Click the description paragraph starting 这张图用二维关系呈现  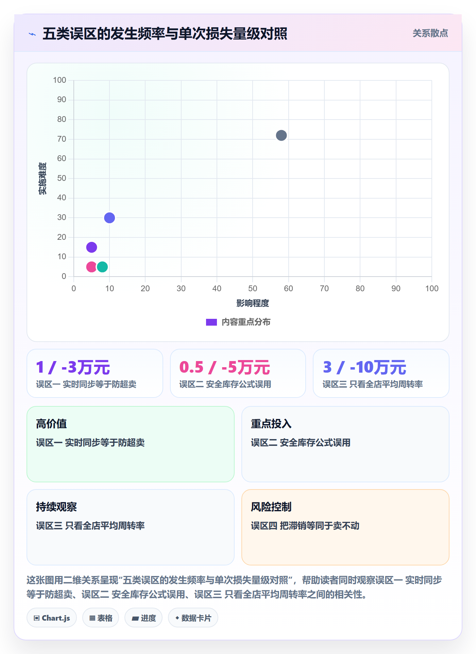click(234, 587)
